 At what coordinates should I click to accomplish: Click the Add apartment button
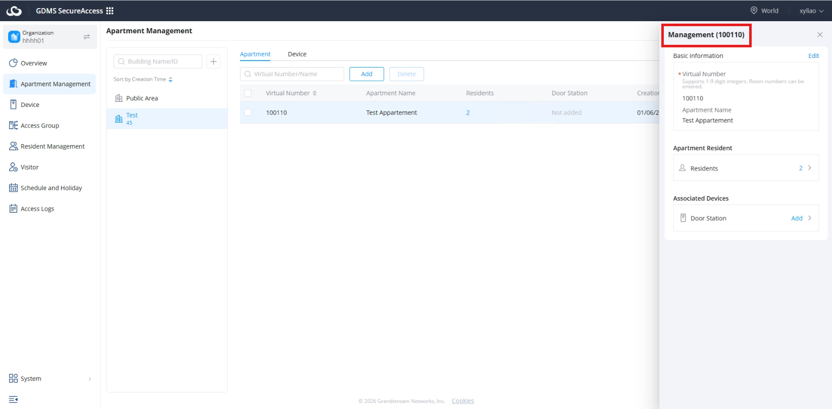tap(367, 74)
